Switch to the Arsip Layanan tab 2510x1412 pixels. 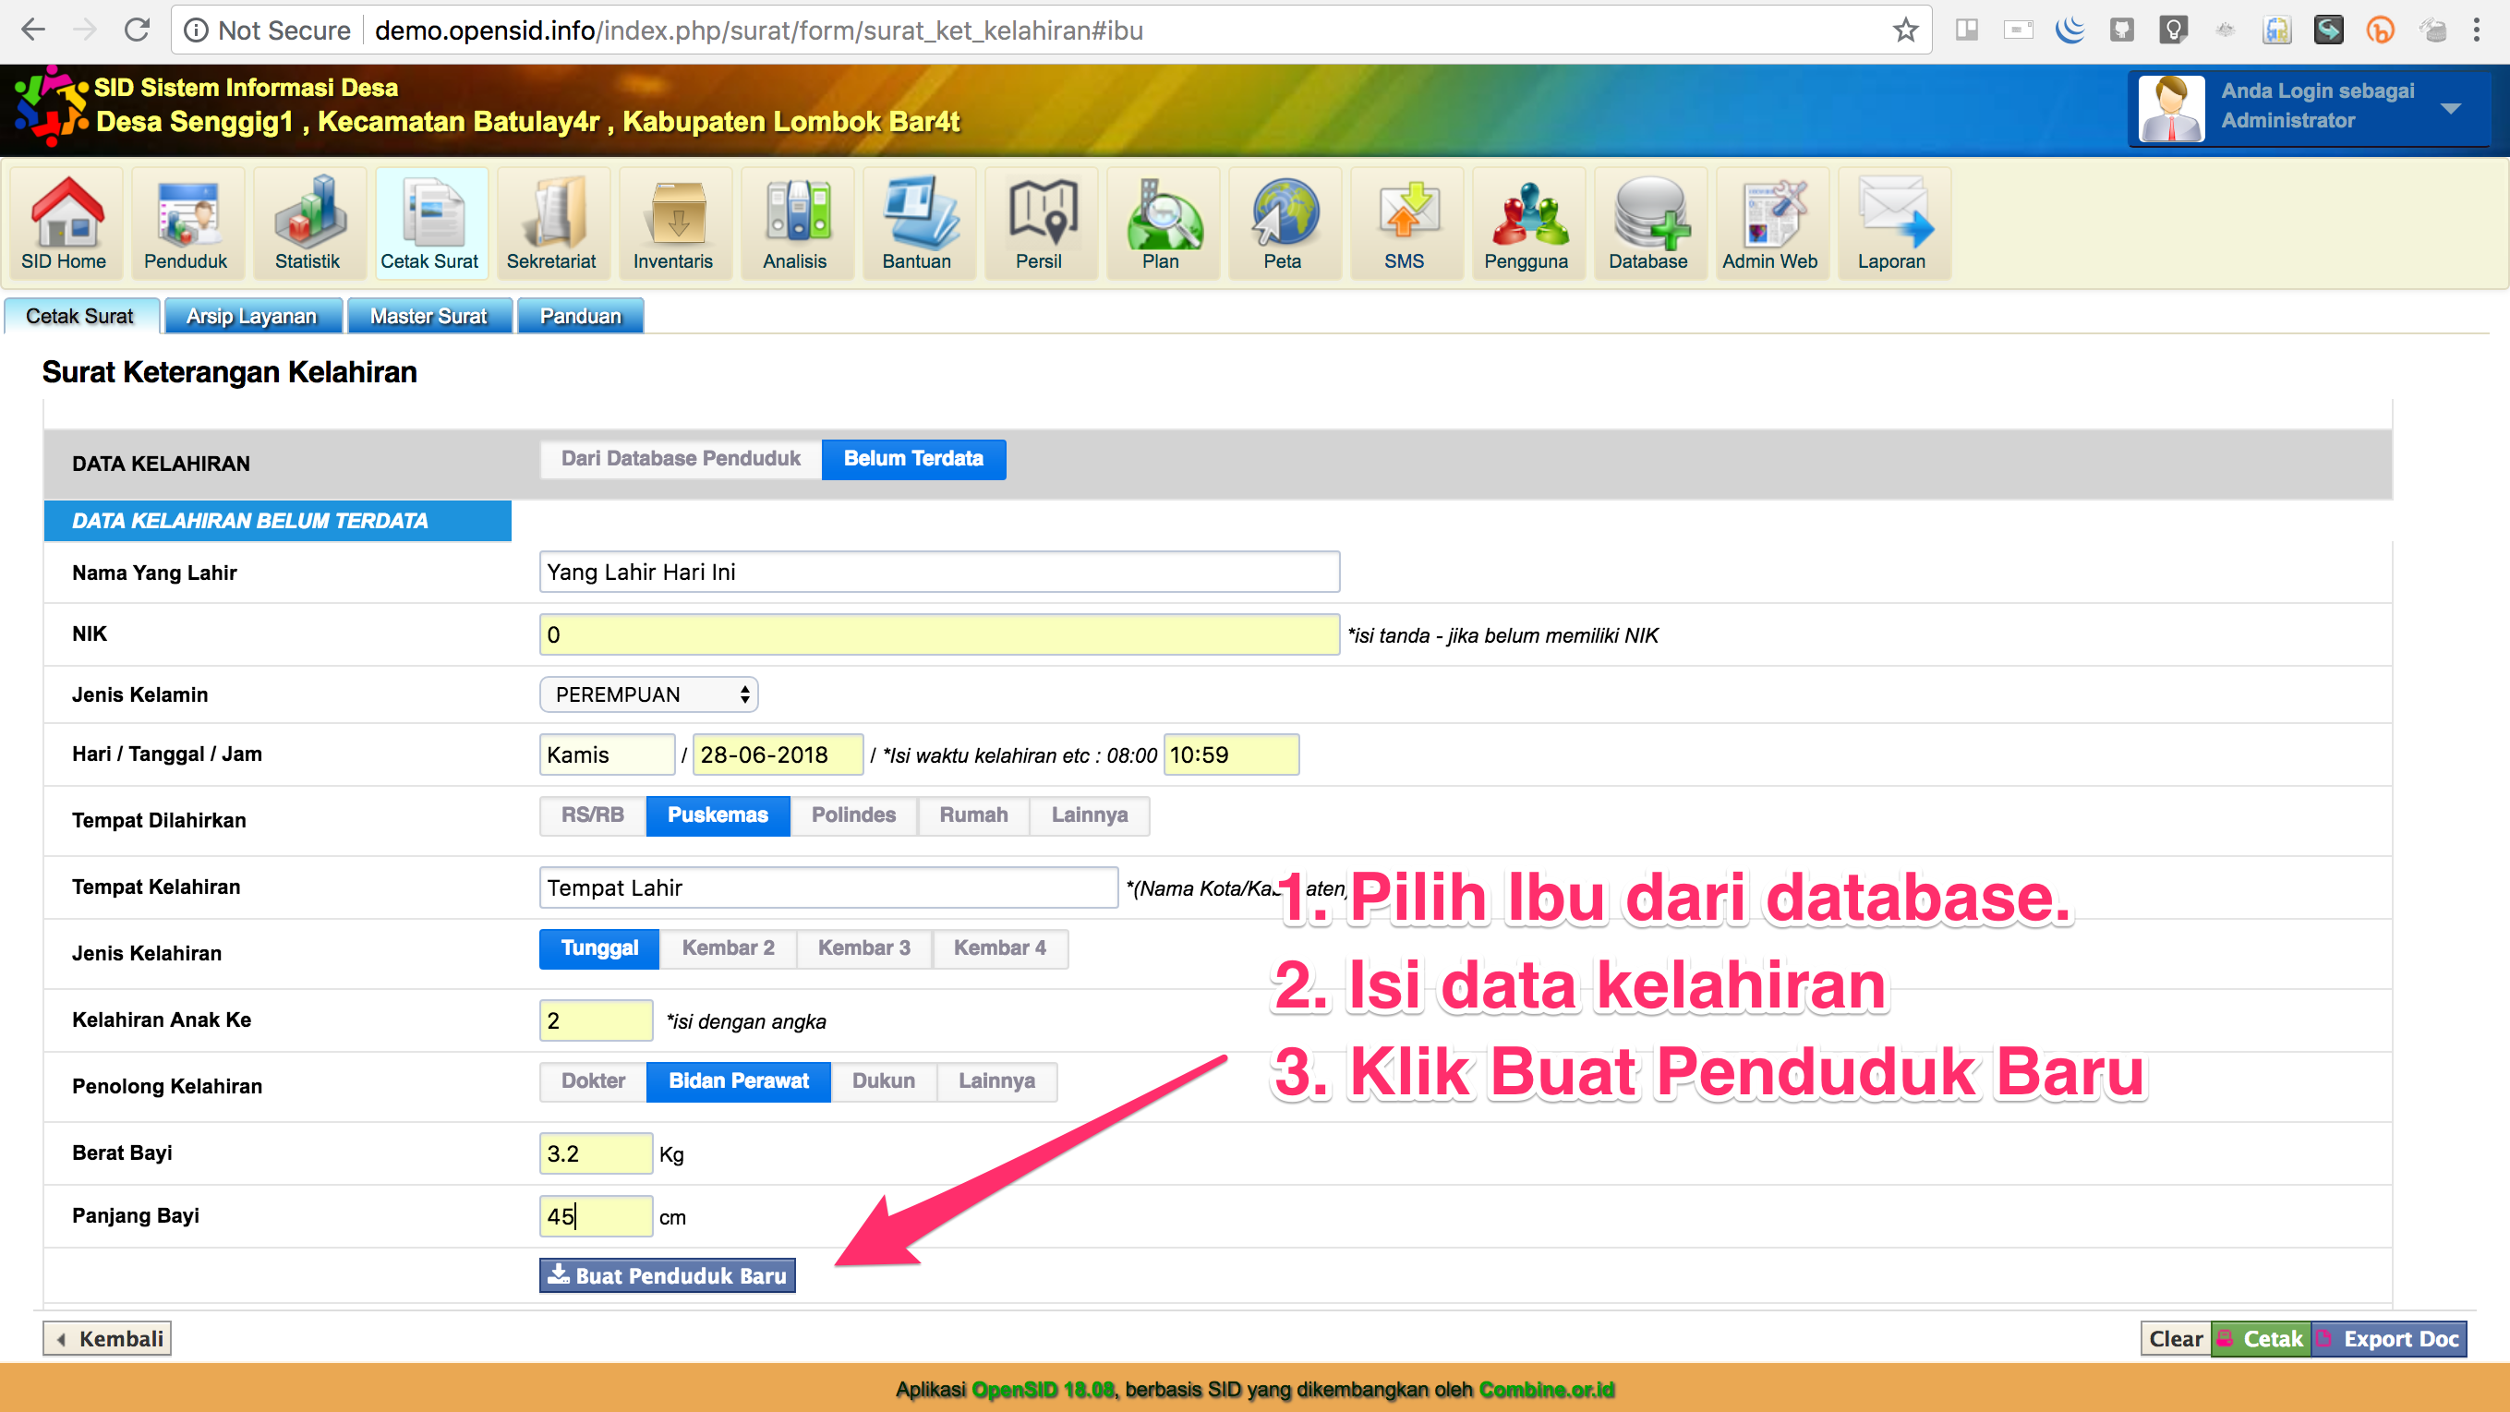pyautogui.click(x=252, y=315)
